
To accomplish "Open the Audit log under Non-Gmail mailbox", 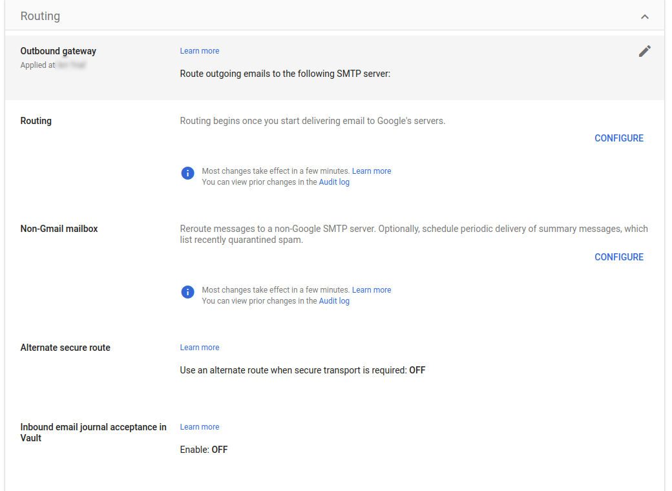I will point(334,300).
